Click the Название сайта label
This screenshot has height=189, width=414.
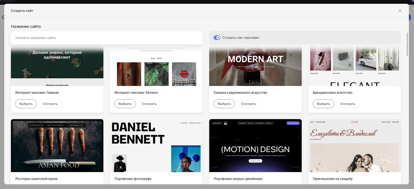click(x=26, y=27)
